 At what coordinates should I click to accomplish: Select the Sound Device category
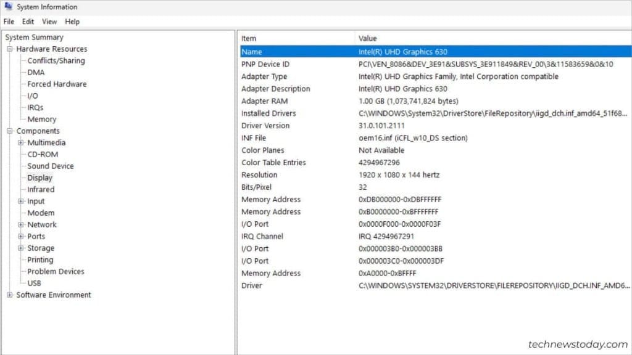[x=50, y=166]
